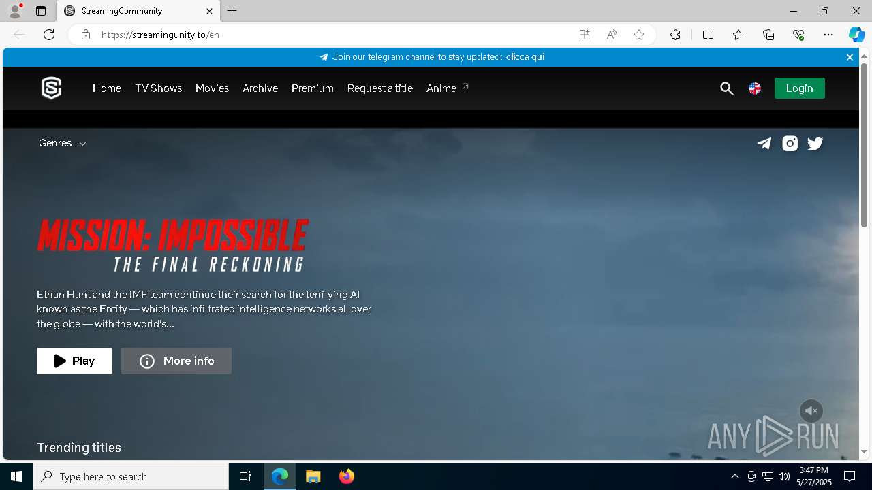Close the StreamingCommunity tab

tap(210, 11)
